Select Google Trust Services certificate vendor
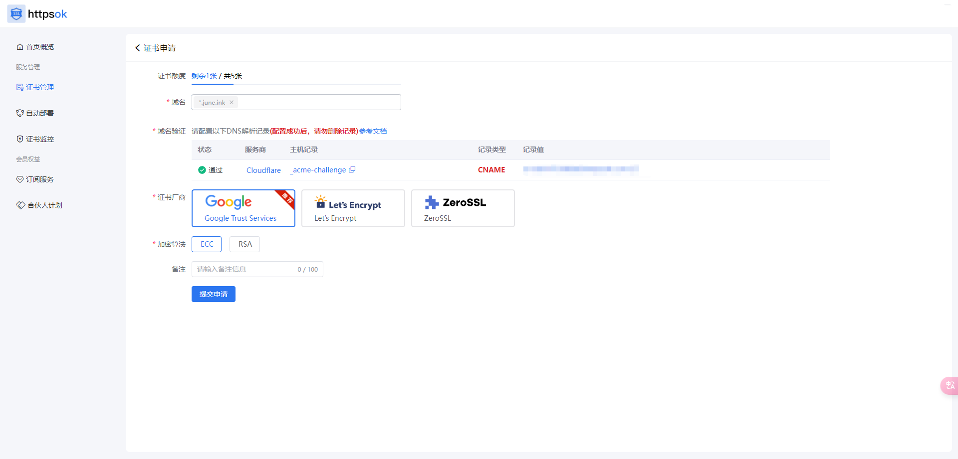 (x=243, y=208)
